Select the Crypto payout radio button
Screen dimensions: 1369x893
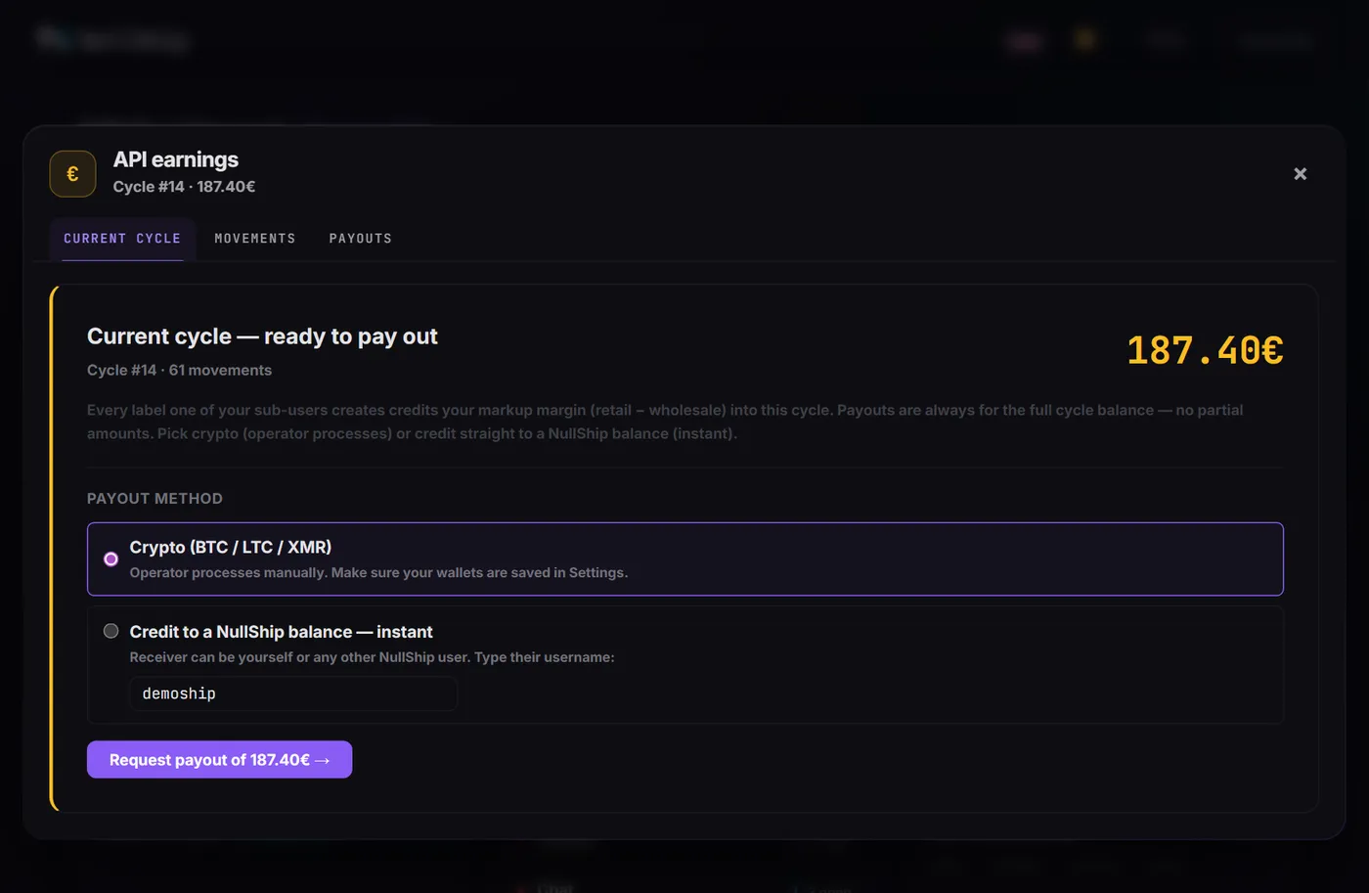click(111, 559)
